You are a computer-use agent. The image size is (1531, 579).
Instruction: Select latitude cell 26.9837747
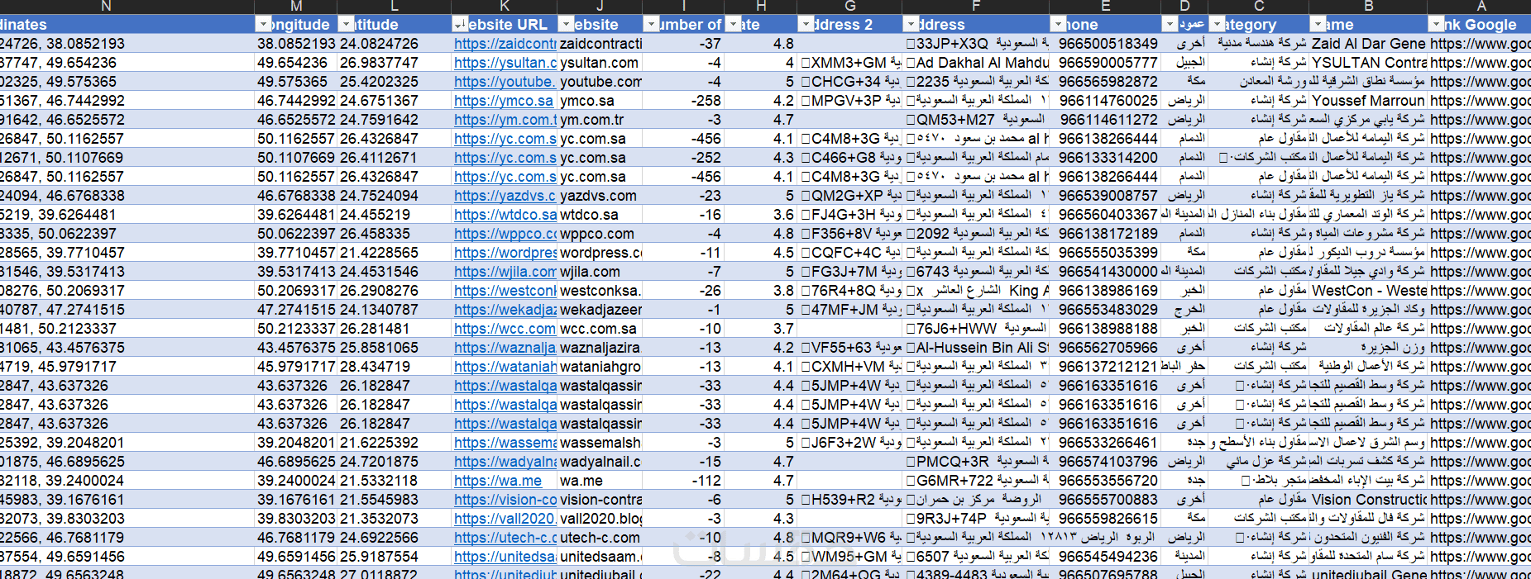click(394, 62)
